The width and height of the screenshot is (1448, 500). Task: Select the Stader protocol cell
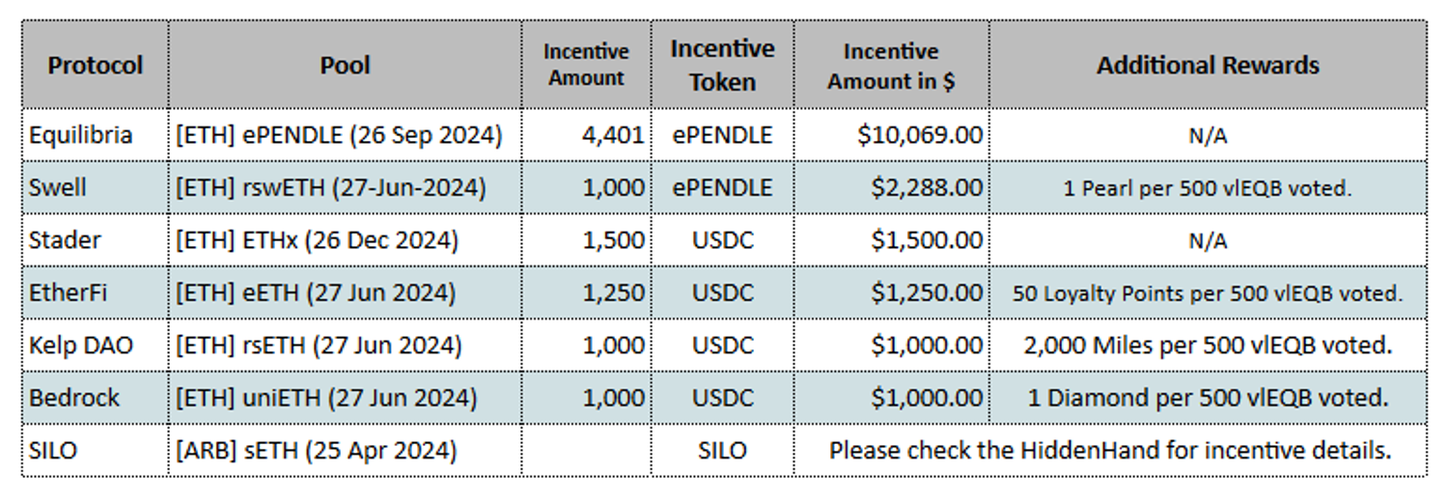point(63,239)
